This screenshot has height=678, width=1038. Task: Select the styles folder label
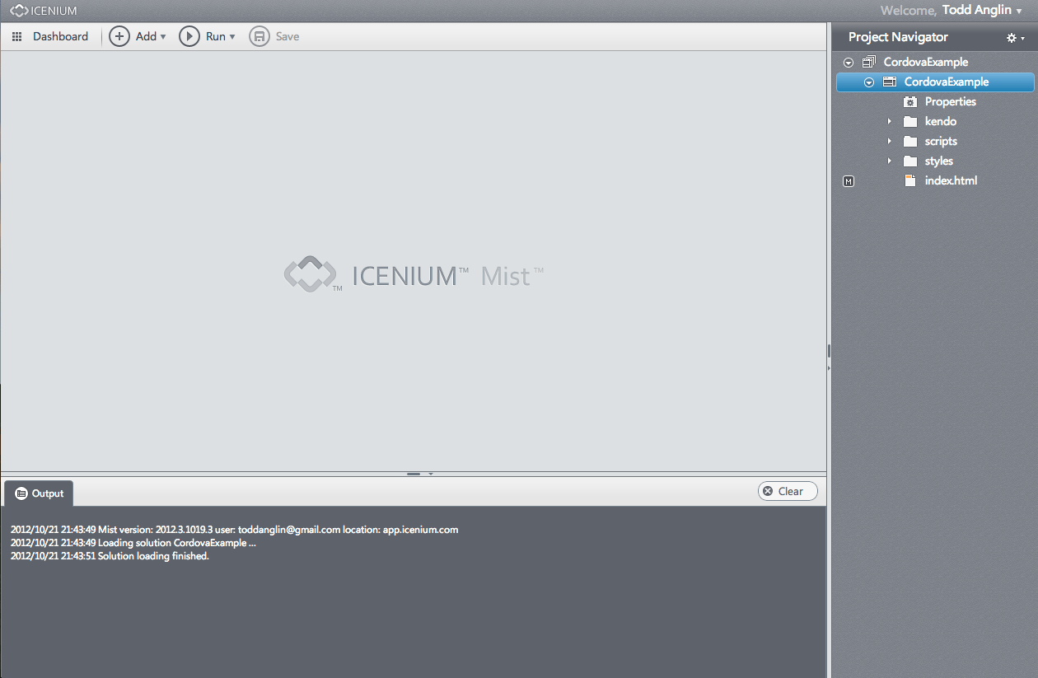click(939, 161)
